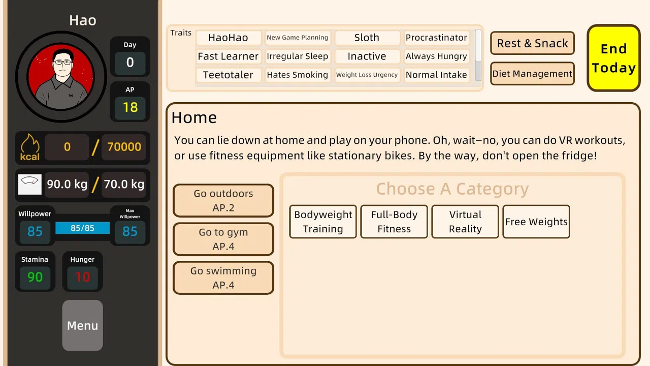The height and width of the screenshot is (366, 650).
Task: Click the Always Hungry trait
Action: pyautogui.click(x=436, y=56)
